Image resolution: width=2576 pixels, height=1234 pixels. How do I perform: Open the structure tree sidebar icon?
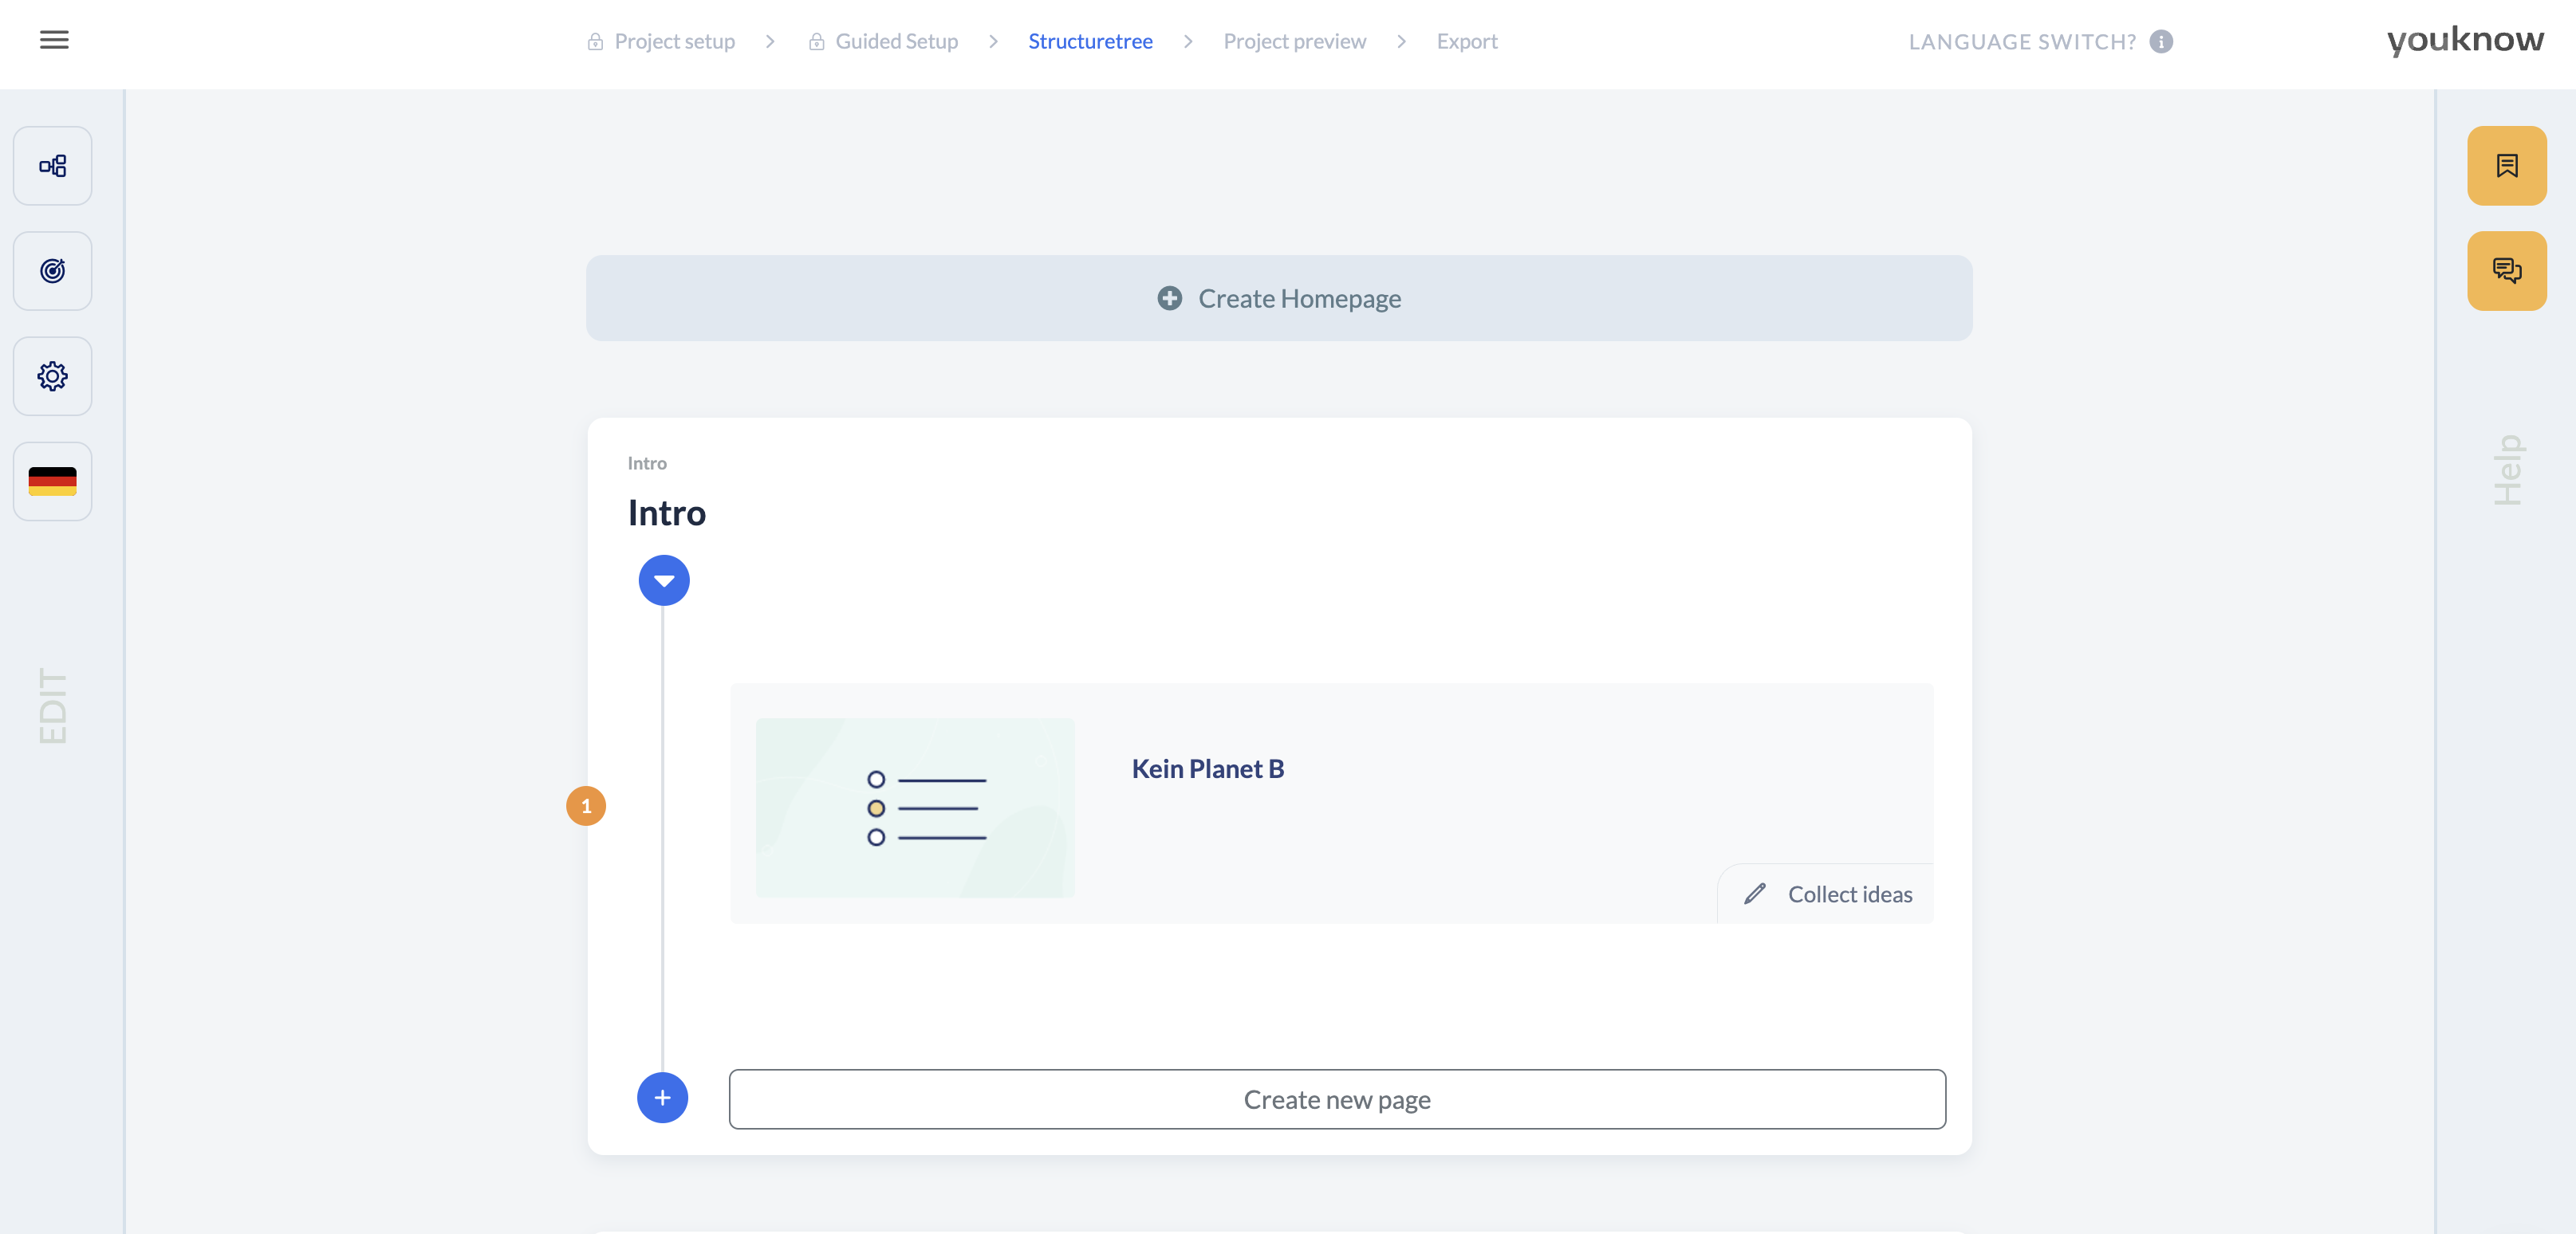click(x=53, y=166)
